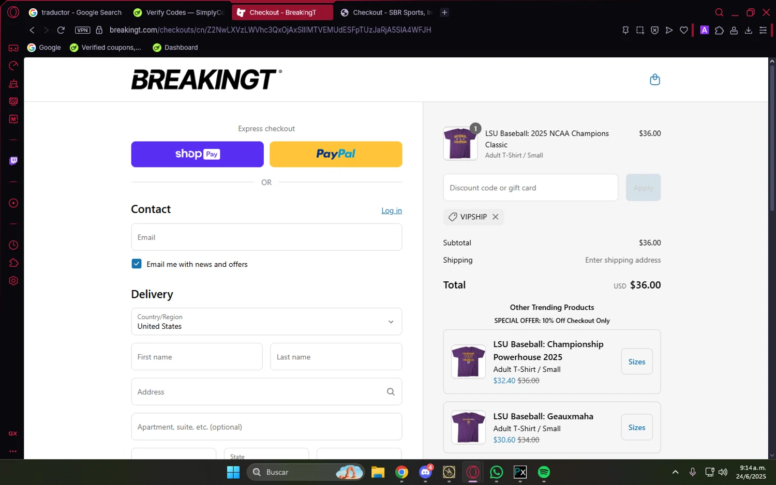776x485 pixels.
Task: Select the Checkout - BreakingT tab
Action: click(282, 12)
